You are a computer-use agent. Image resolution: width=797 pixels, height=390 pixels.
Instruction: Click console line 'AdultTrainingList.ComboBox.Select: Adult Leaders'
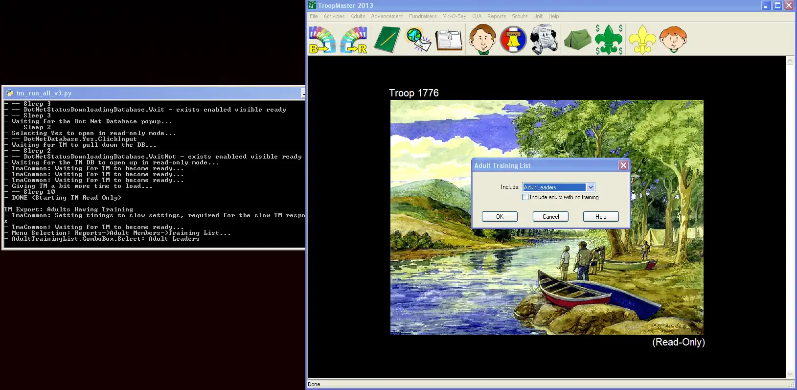(x=106, y=239)
